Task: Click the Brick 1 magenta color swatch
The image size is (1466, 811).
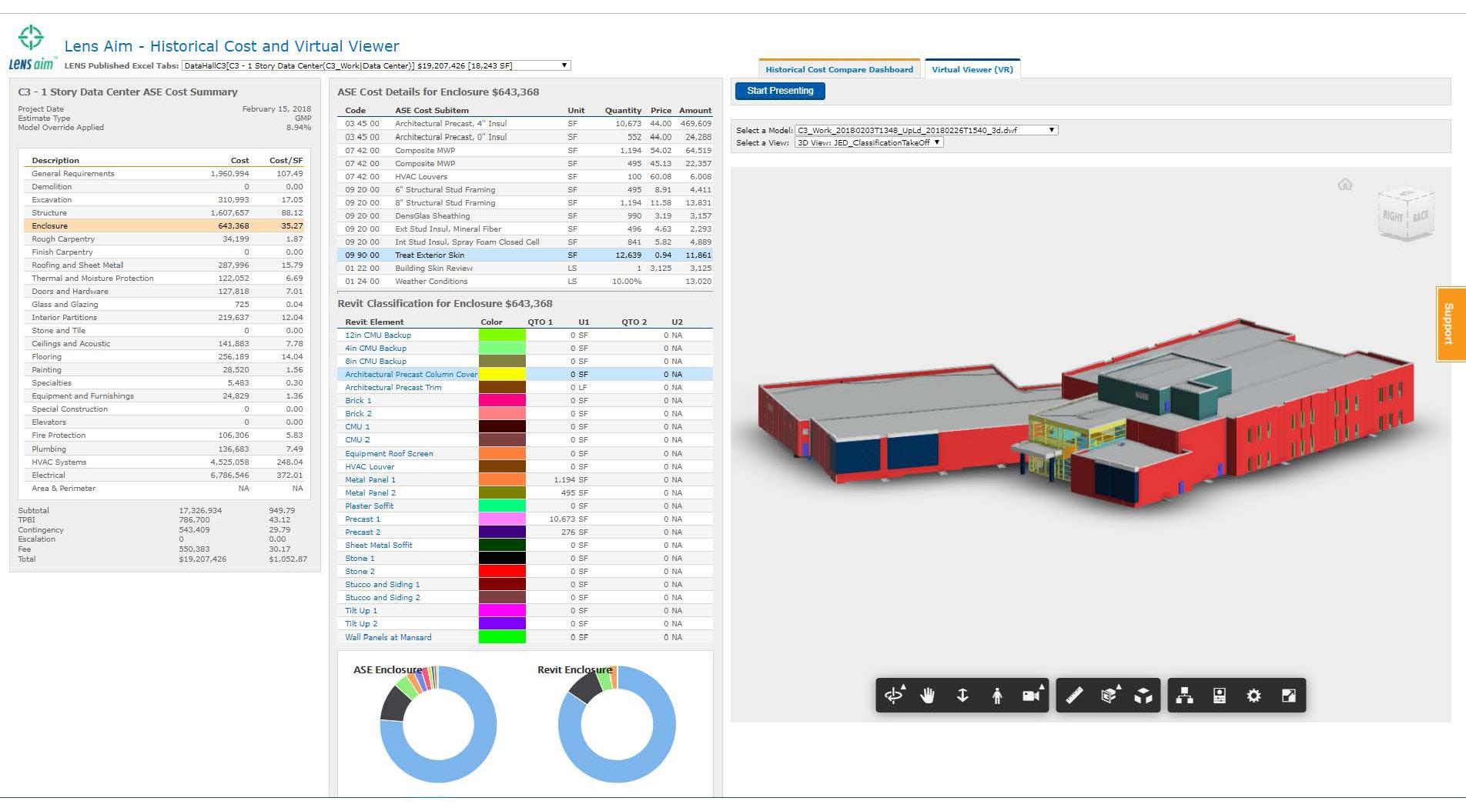Action: pos(502,401)
